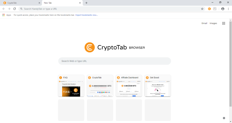
Task: Click the CryptoTab extension icon in toolbar
Action: coord(209,9)
